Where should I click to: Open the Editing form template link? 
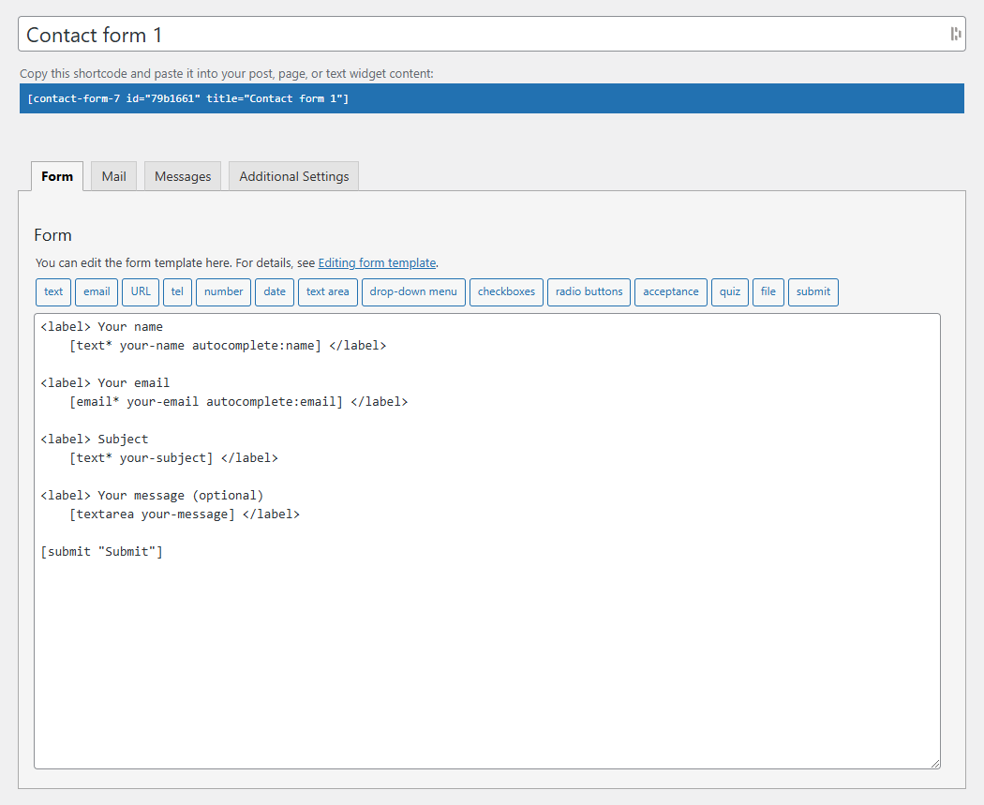pyautogui.click(x=377, y=262)
